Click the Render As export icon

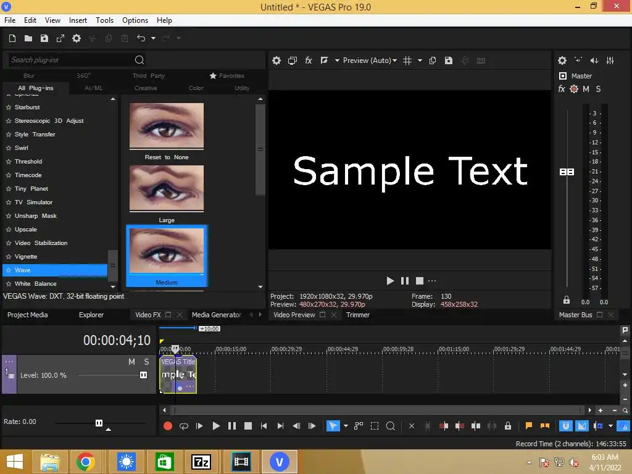click(60, 38)
